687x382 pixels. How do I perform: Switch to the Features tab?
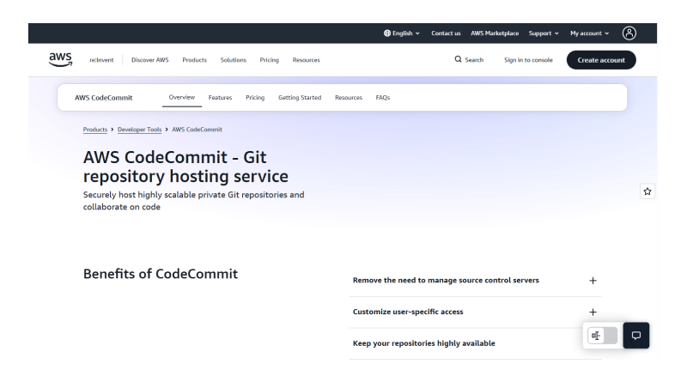(x=220, y=98)
